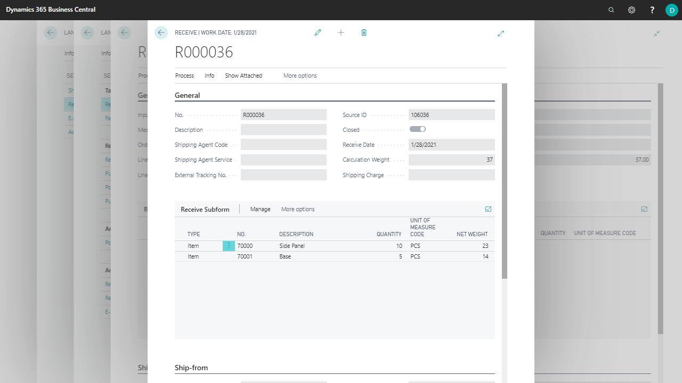Click More options in the page action bar
Image resolution: width=682 pixels, height=383 pixels.
coord(300,76)
